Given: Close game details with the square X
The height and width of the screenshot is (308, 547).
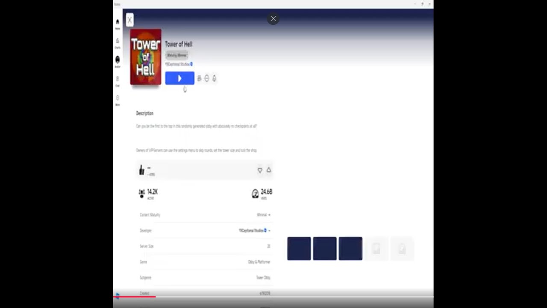Looking at the screenshot, I should click(x=129, y=20).
